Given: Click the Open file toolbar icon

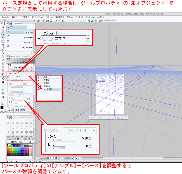Looking at the screenshot, I should click(48, 21).
